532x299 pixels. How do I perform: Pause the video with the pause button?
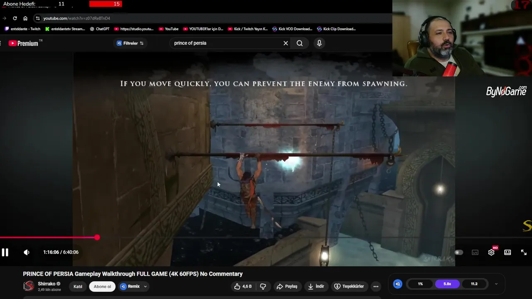click(5, 252)
